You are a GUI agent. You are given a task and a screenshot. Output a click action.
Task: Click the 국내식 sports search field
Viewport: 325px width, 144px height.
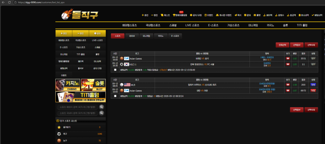[77, 113]
